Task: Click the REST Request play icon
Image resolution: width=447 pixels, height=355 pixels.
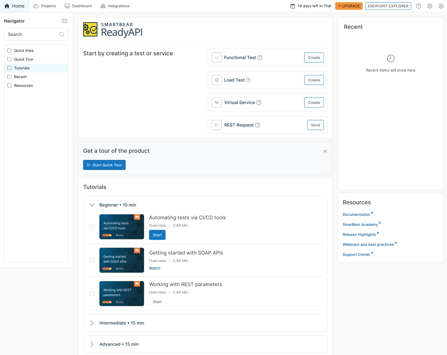Action: [217, 125]
